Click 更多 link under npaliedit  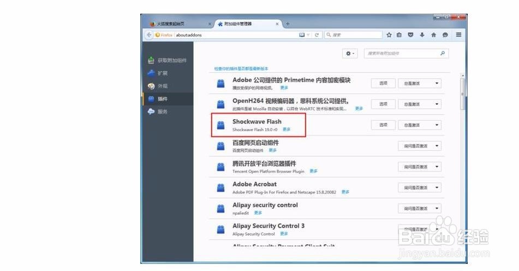pyautogui.click(x=258, y=213)
